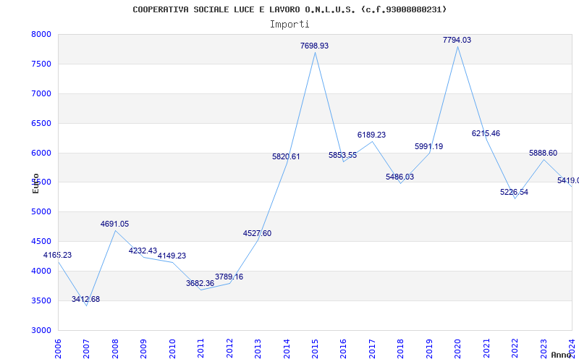Select the 4232.43 value label
579x362 pixels.
(143, 251)
